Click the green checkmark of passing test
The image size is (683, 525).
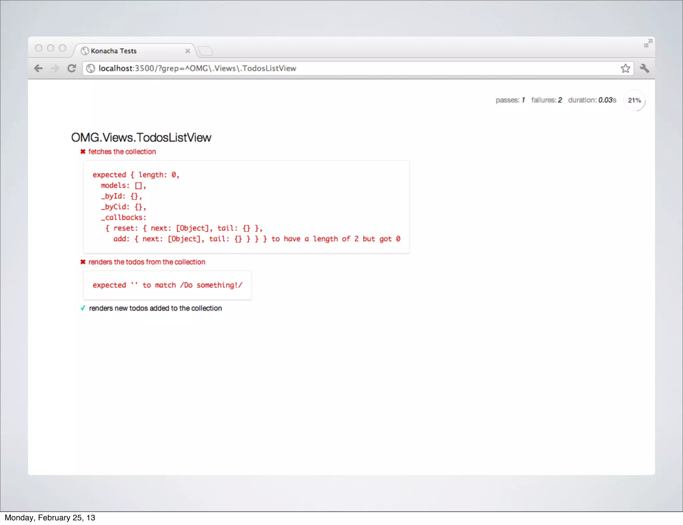coord(83,308)
